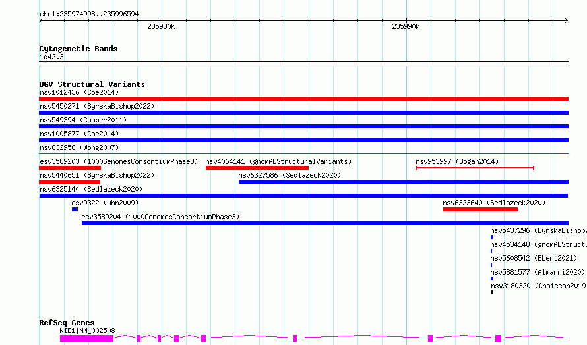Click the nsv1005877 (Coe2014) label text
The width and height of the screenshot is (587, 345).
pyautogui.click(x=79, y=134)
